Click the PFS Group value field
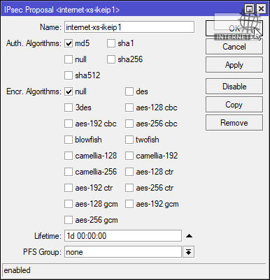This screenshot has width=270, height=280. click(x=123, y=252)
